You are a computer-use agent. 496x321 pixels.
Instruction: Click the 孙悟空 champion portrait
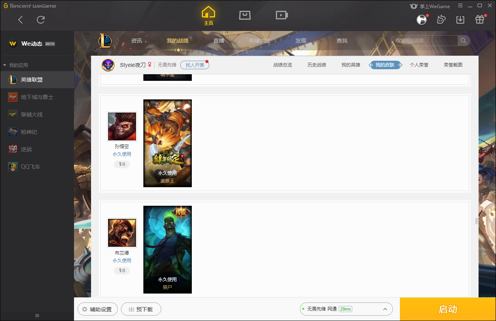pos(122,126)
